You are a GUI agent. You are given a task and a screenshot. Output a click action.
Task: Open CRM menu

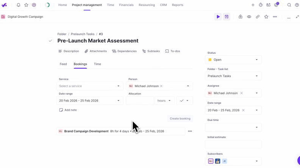pos(163,5)
